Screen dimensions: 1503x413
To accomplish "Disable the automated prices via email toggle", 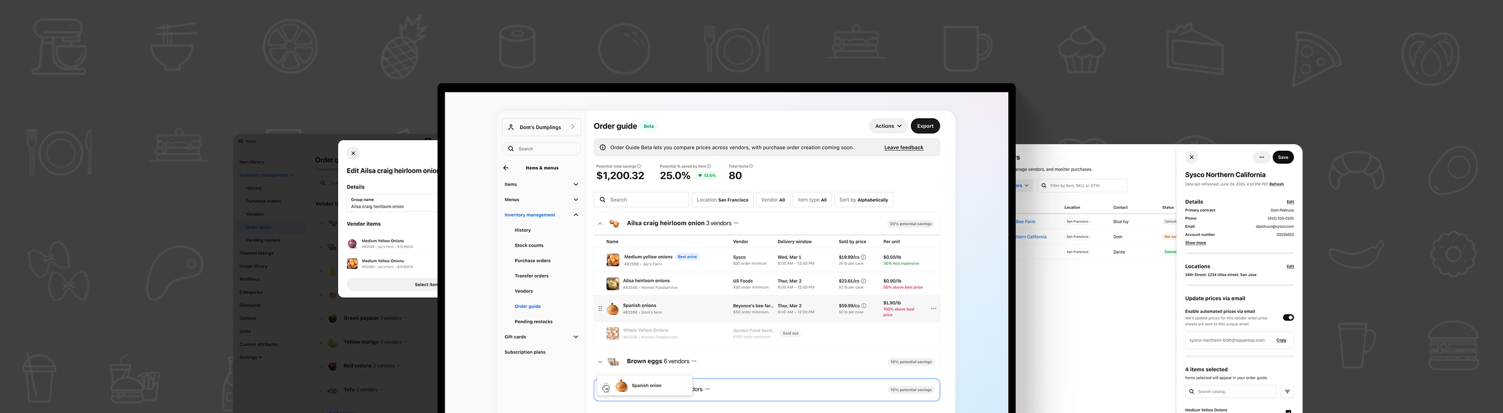I will (1288, 317).
